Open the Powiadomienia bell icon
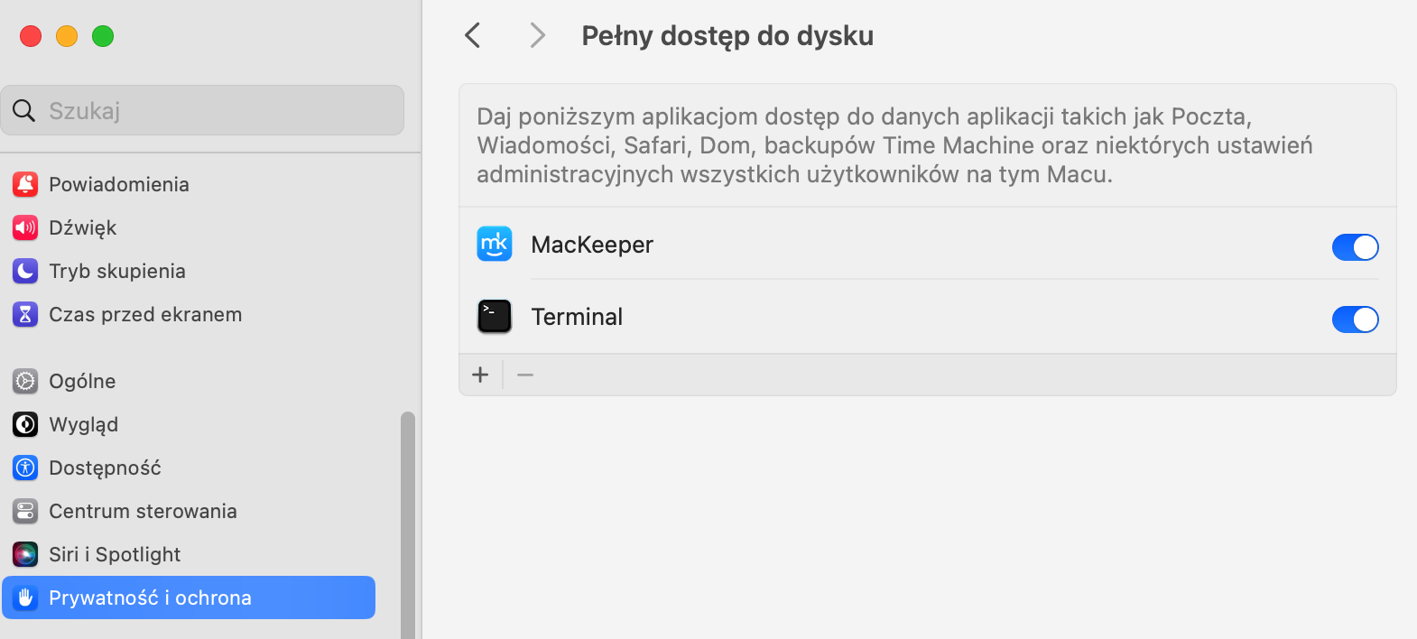Screen dimensions: 1417x639 (x=25, y=184)
